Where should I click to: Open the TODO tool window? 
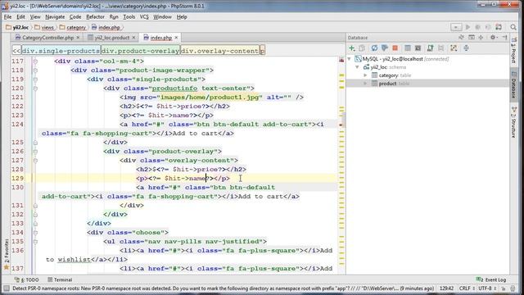[27, 279]
